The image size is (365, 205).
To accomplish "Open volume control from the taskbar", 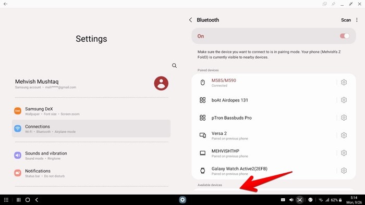I will coord(291,200).
